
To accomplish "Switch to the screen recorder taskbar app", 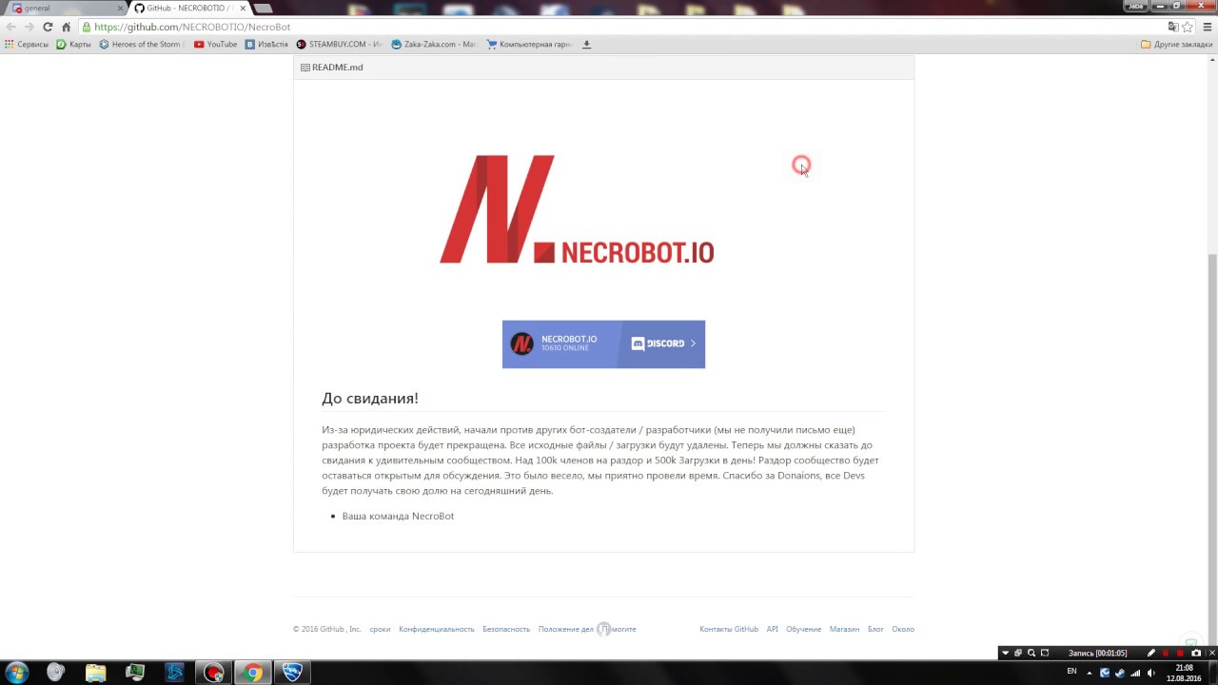I will [x=213, y=673].
